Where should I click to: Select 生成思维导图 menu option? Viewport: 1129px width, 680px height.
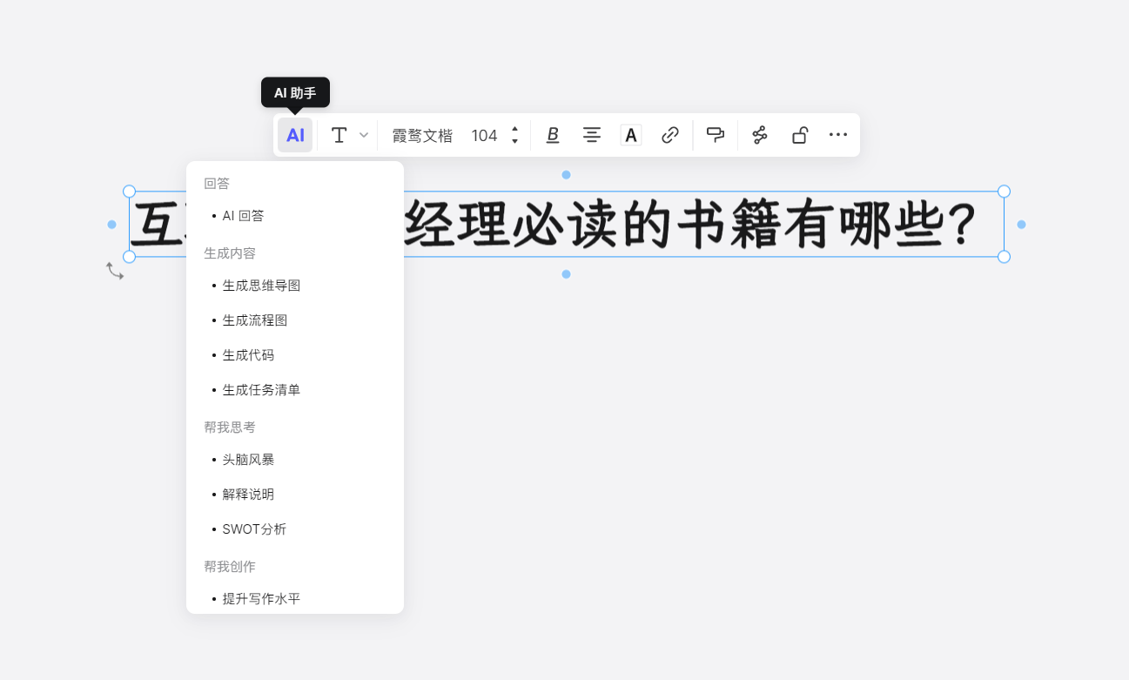coord(295,286)
